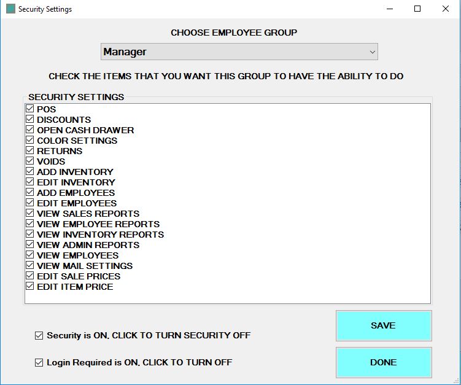
Task: Disable the OPEN CASH DRAWER permission
Action: click(29, 130)
